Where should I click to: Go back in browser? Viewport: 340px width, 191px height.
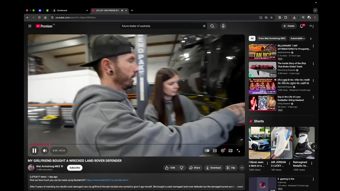(27, 18)
